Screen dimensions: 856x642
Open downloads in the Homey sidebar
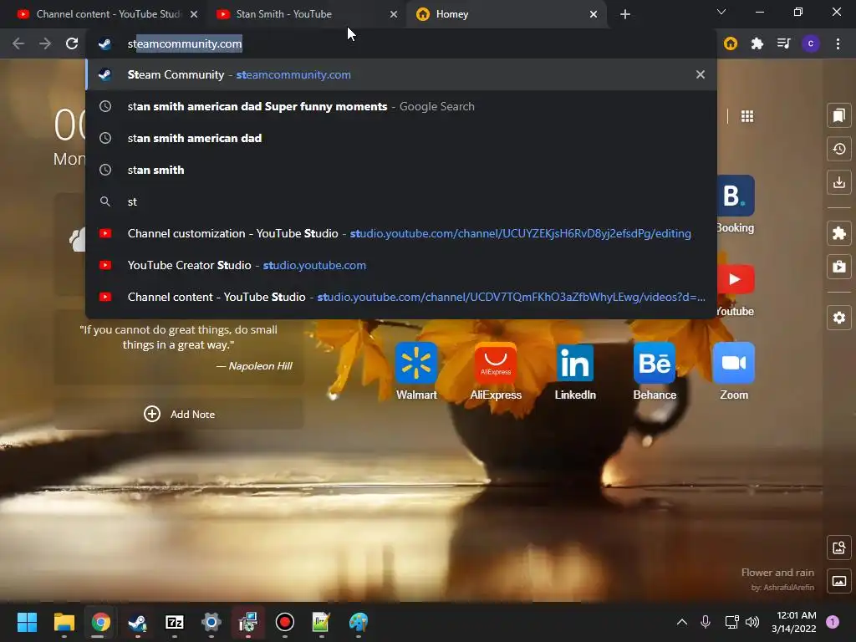coord(839,182)
